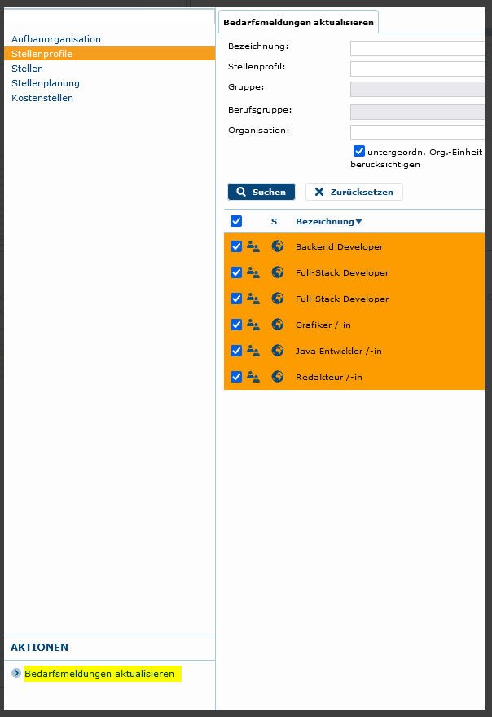Uncheck the select-all checkbox in table header
Image resolution: width=492 pixels, height=717 pixels.
click(x=236, y=221)
